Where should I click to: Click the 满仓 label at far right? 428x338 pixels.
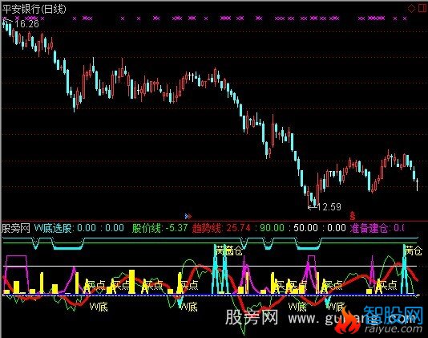click(x=414, y=250)
